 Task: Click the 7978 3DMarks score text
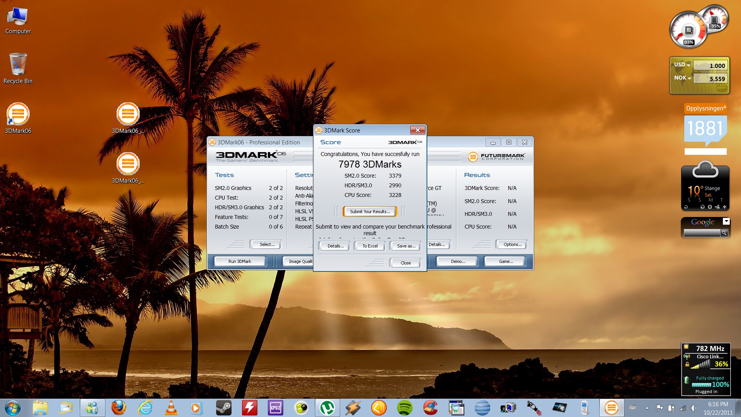click(x=370, y=164)
